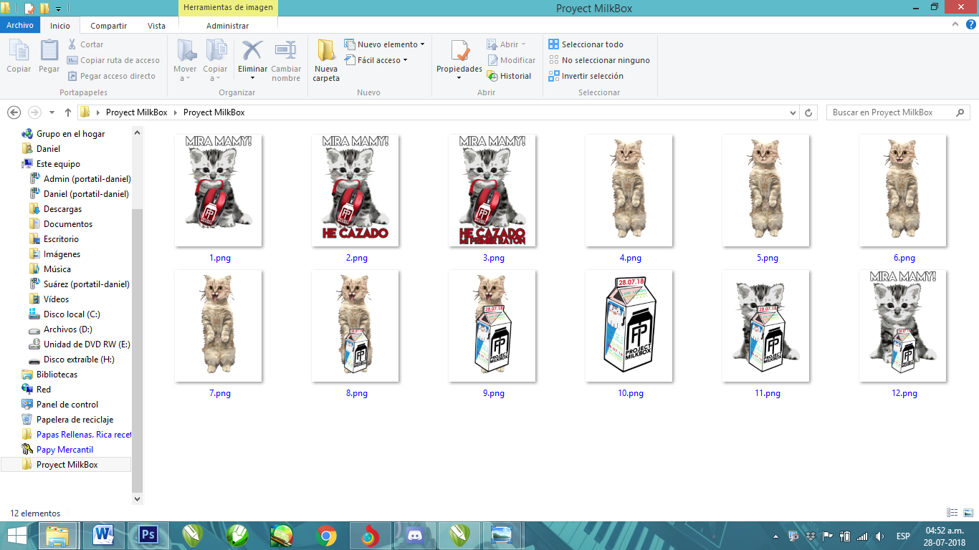979x550 pixels.
Task: Open Google Chrome from the taskbar
Action: [x=326, y=535]
